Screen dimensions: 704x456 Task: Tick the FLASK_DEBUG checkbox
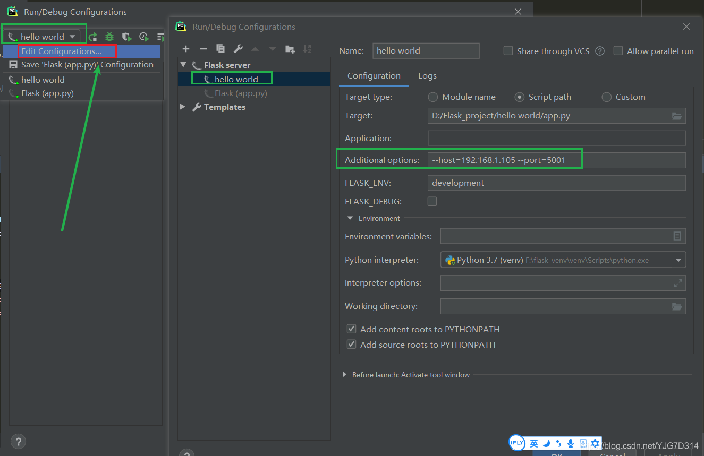pos(432,201)
